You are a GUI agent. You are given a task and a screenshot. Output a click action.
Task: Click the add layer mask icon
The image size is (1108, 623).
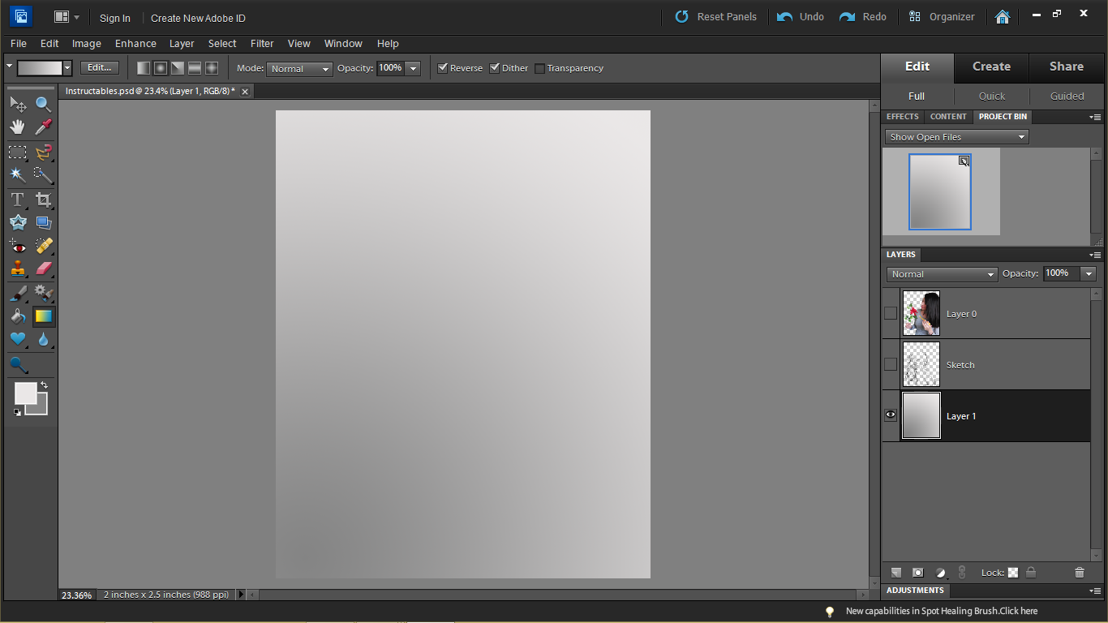click(x=918, y=573)
